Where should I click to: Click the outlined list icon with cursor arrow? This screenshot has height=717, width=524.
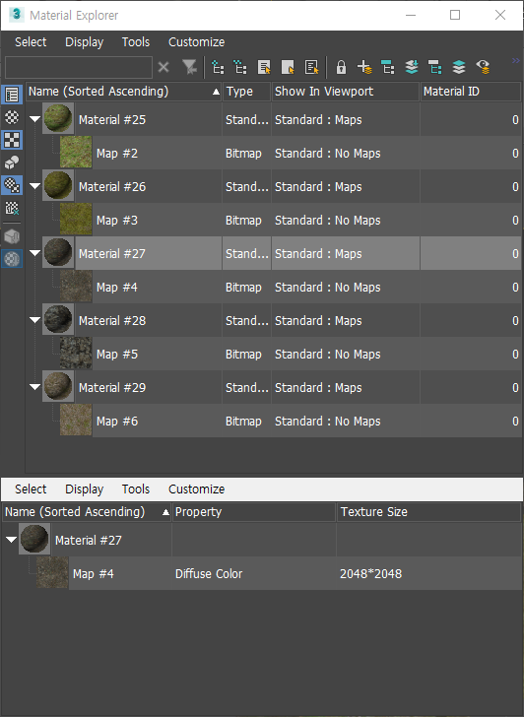[312, 68]
